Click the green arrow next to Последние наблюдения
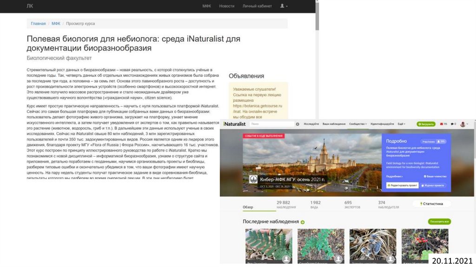This screenshot has height=267, width=476. tap(302, 222)
